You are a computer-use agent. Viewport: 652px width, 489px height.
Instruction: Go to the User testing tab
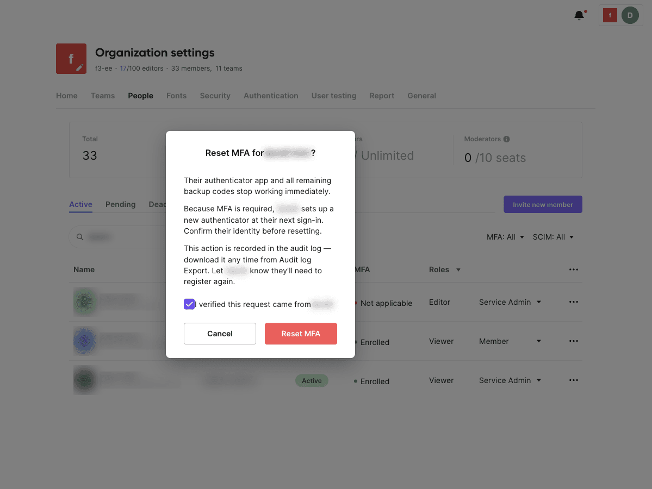[334, 96]
